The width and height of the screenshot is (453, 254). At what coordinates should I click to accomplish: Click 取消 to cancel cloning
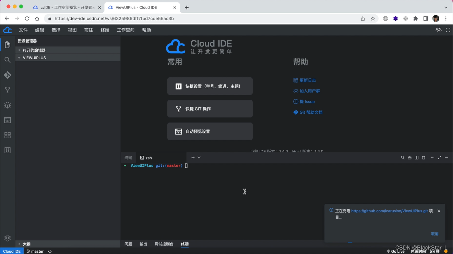click(435, 234)
